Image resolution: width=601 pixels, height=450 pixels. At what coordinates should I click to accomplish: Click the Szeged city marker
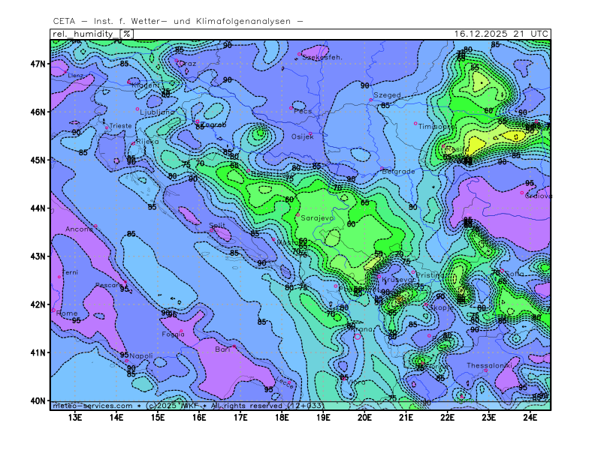pyautogui.click(x=370, y=99)
